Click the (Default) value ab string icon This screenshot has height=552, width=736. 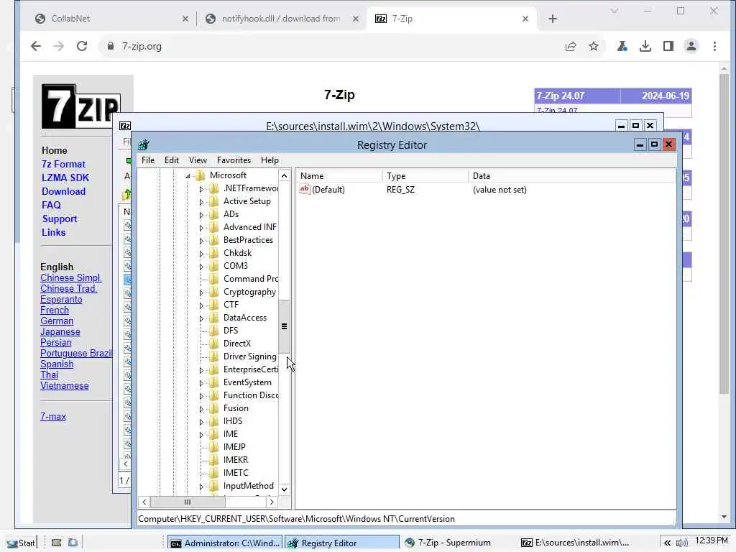[x=305, y=189]
